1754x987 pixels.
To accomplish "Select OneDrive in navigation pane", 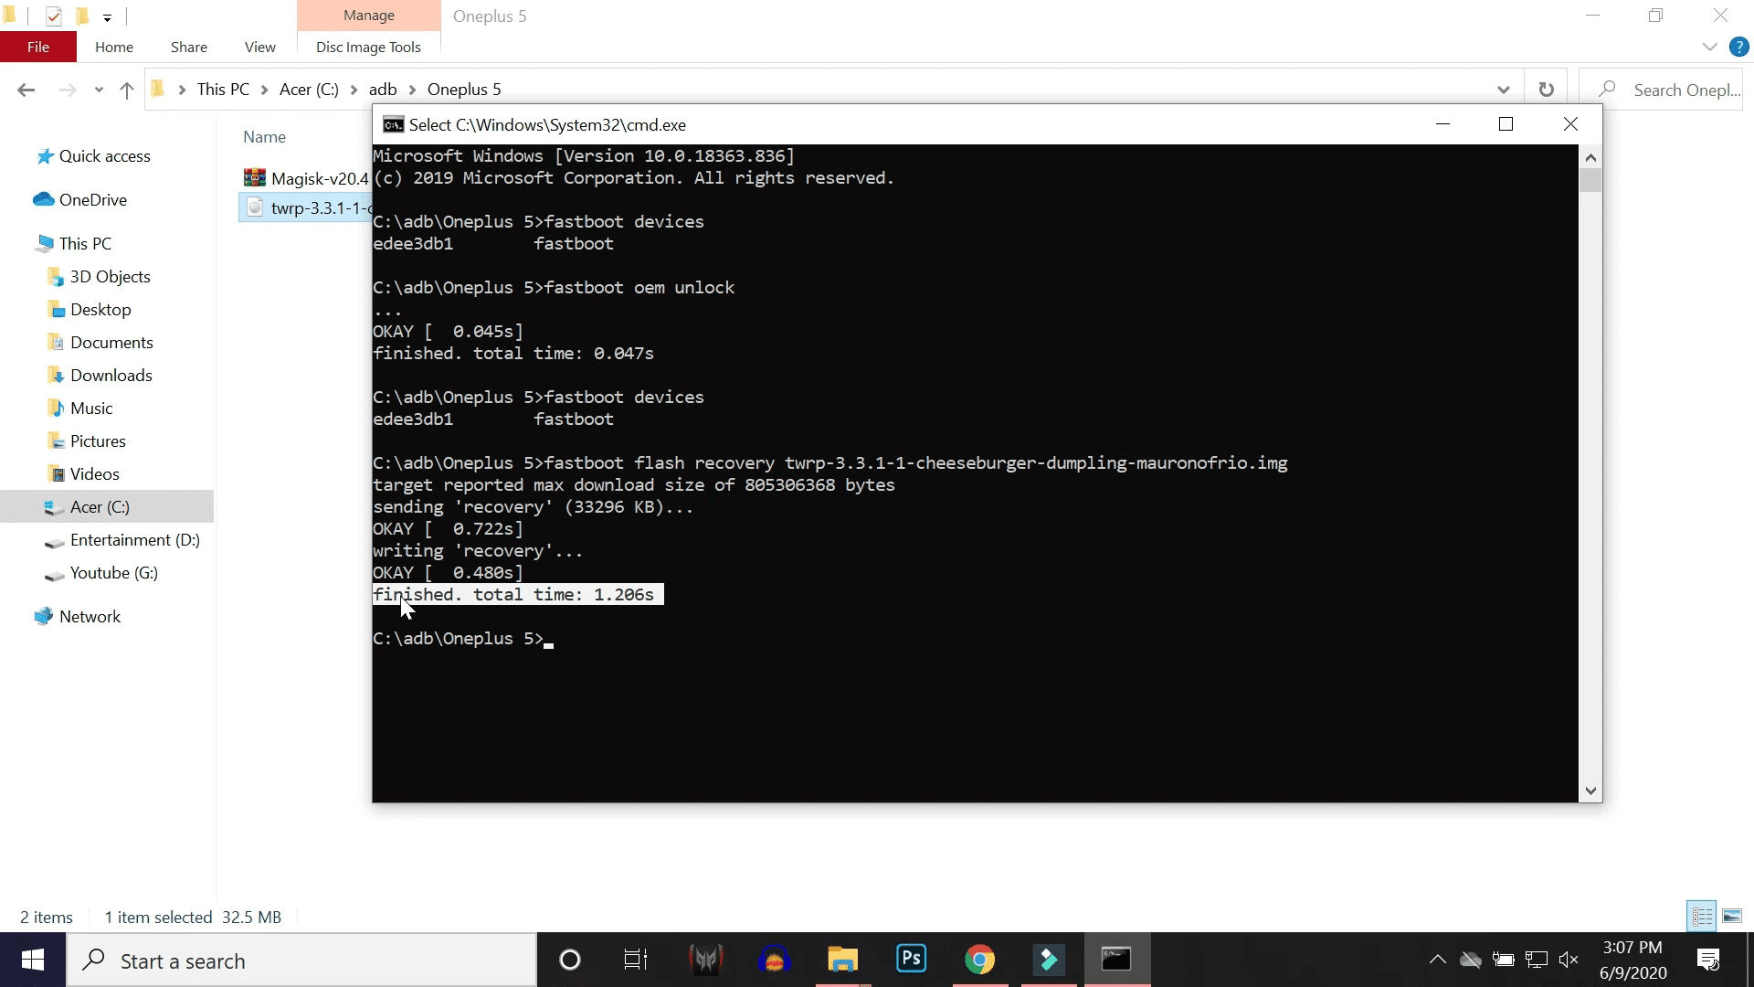I will point(92,200).
